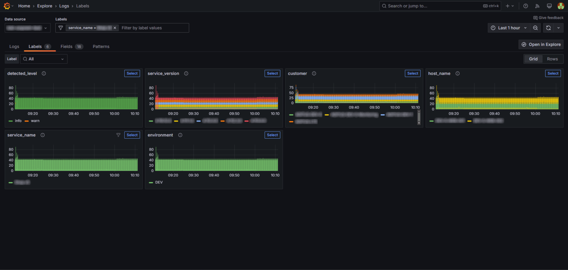Image resolution: width=568 pixels, height=270 pixels.
Task: Click Select on customer panel
Action: pyautogui.click(x=413, y=74)
